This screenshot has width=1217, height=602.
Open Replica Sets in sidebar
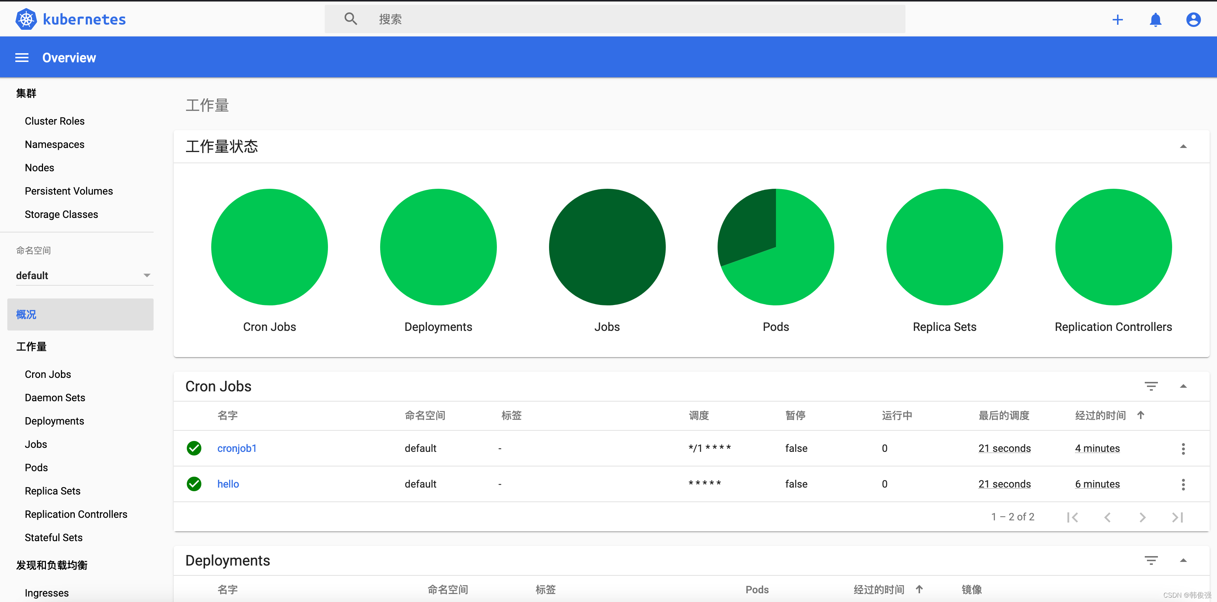click(x=53, y=491)
